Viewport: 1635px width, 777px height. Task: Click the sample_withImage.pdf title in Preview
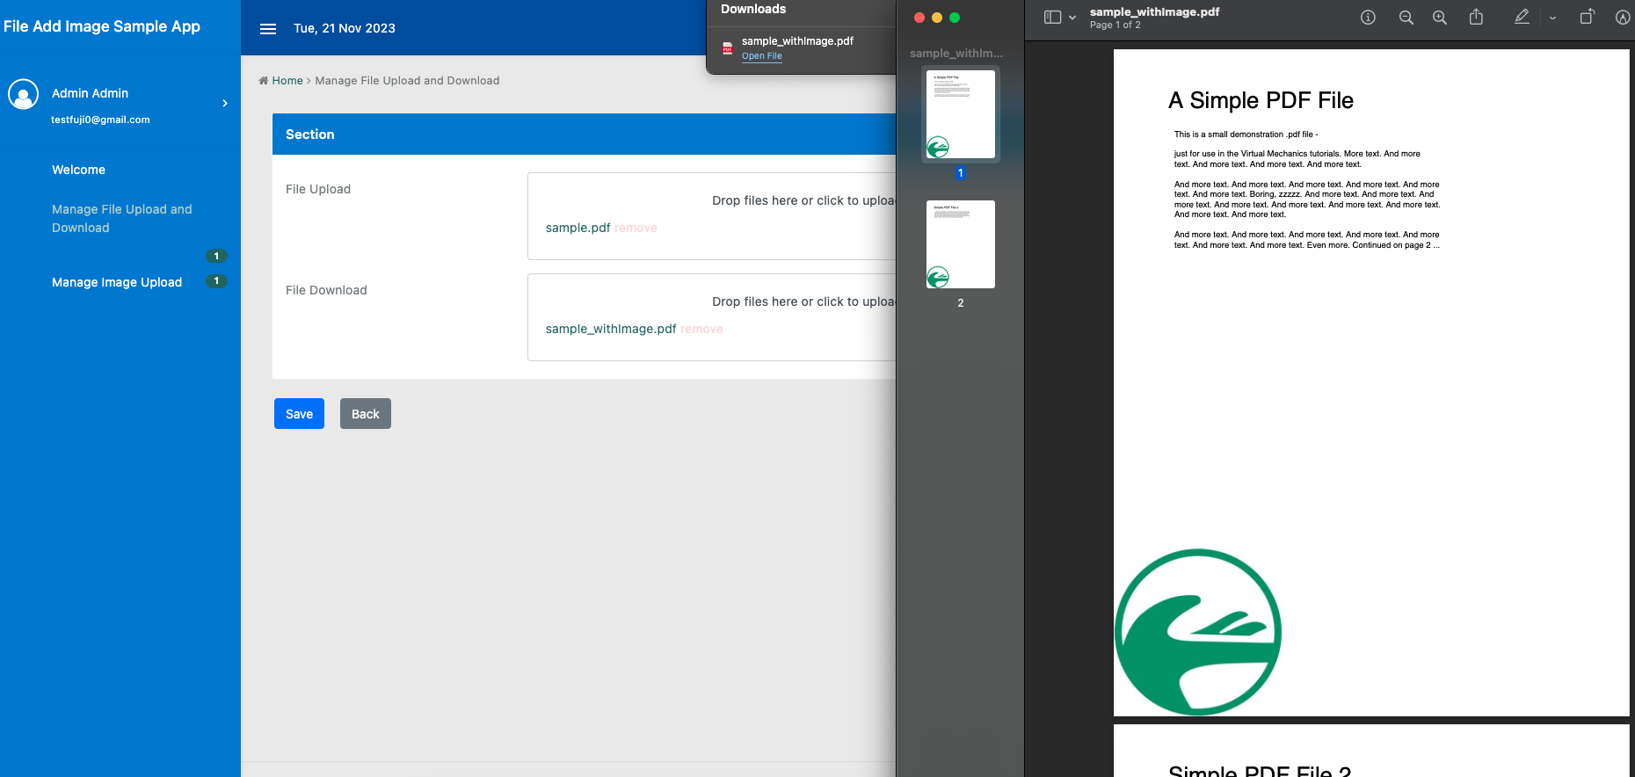coord(1154,12)
